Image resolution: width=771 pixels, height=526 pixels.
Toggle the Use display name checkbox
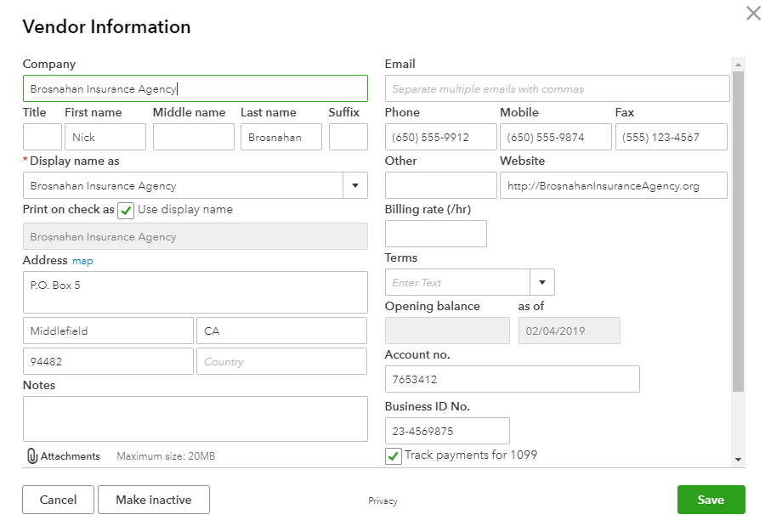pos(126,211)
